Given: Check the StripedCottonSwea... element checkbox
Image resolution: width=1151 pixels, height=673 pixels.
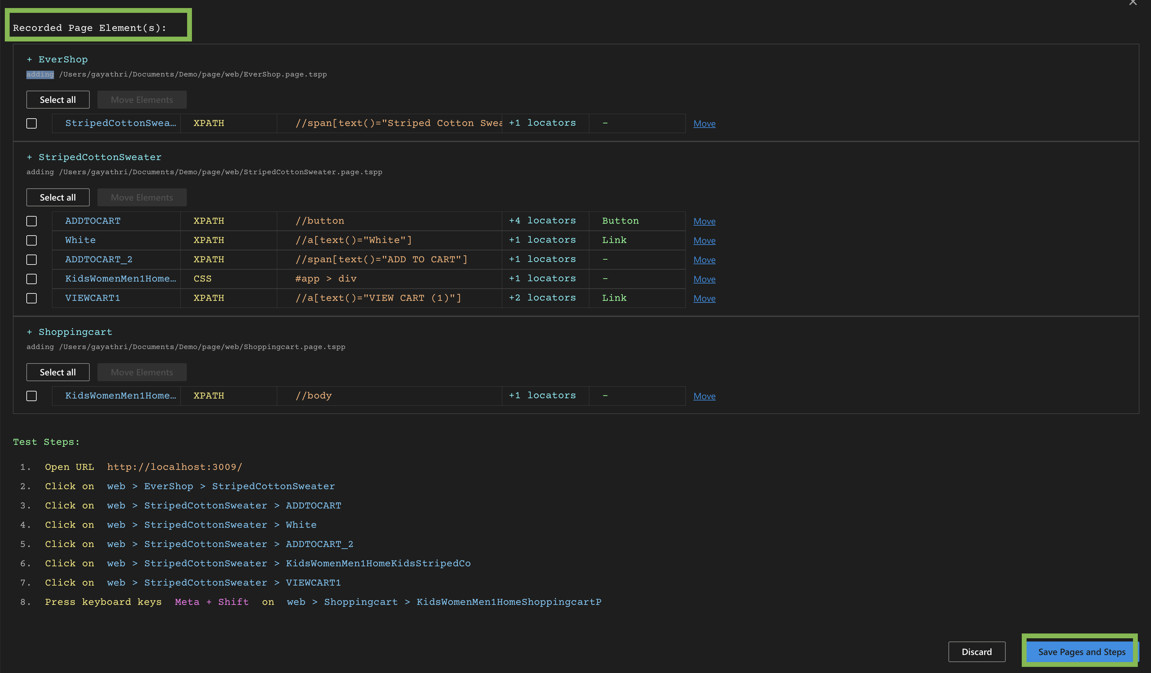Looking at the screenshot, I should click(32, 123).
